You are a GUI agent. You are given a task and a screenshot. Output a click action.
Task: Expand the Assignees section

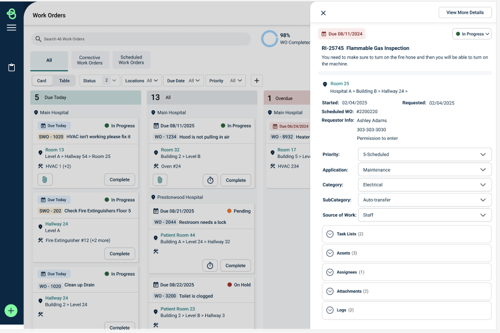(x=407, y=272)
